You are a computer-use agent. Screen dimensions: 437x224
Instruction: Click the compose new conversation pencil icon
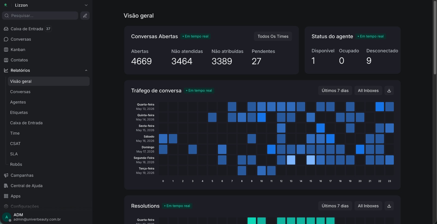(x=85, y=16)
